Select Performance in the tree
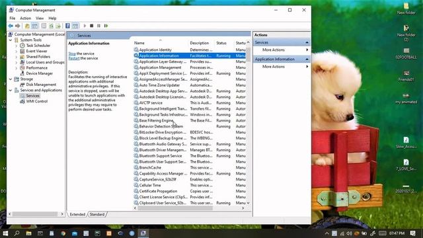The height and width of the screenshot is (238, 423). 37,67
